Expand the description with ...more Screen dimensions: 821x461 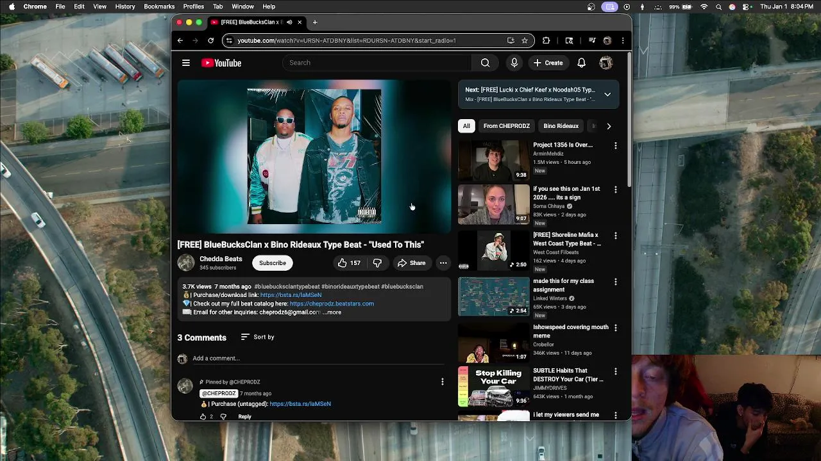tap(332, 312)
